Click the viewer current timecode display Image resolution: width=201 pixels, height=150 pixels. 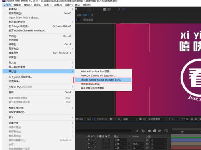(102, 119)
